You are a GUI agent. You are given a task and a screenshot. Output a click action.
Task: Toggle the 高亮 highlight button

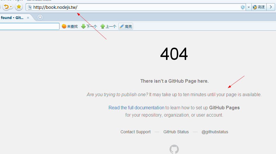tap(126, 26)
